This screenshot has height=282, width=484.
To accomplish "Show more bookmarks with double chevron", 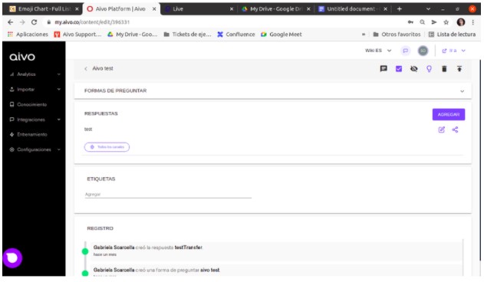I will [364, 34].
